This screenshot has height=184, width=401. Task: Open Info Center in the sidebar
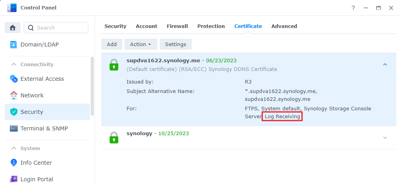point(47,163)
